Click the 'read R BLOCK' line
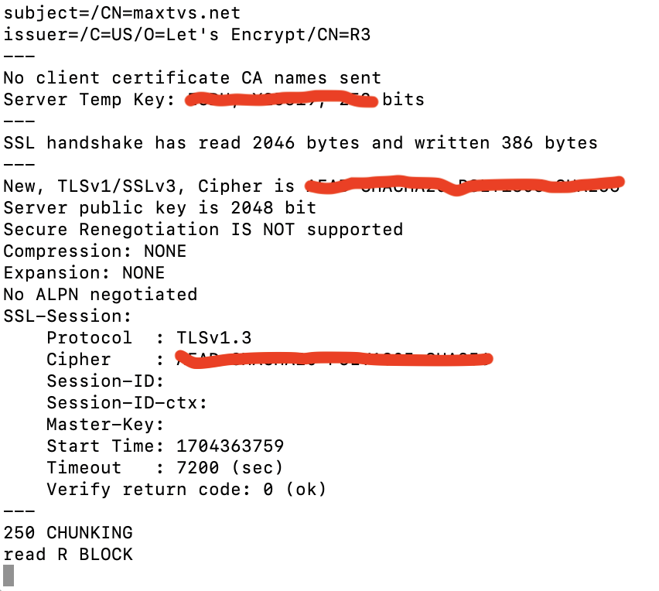 pos(68,554)
